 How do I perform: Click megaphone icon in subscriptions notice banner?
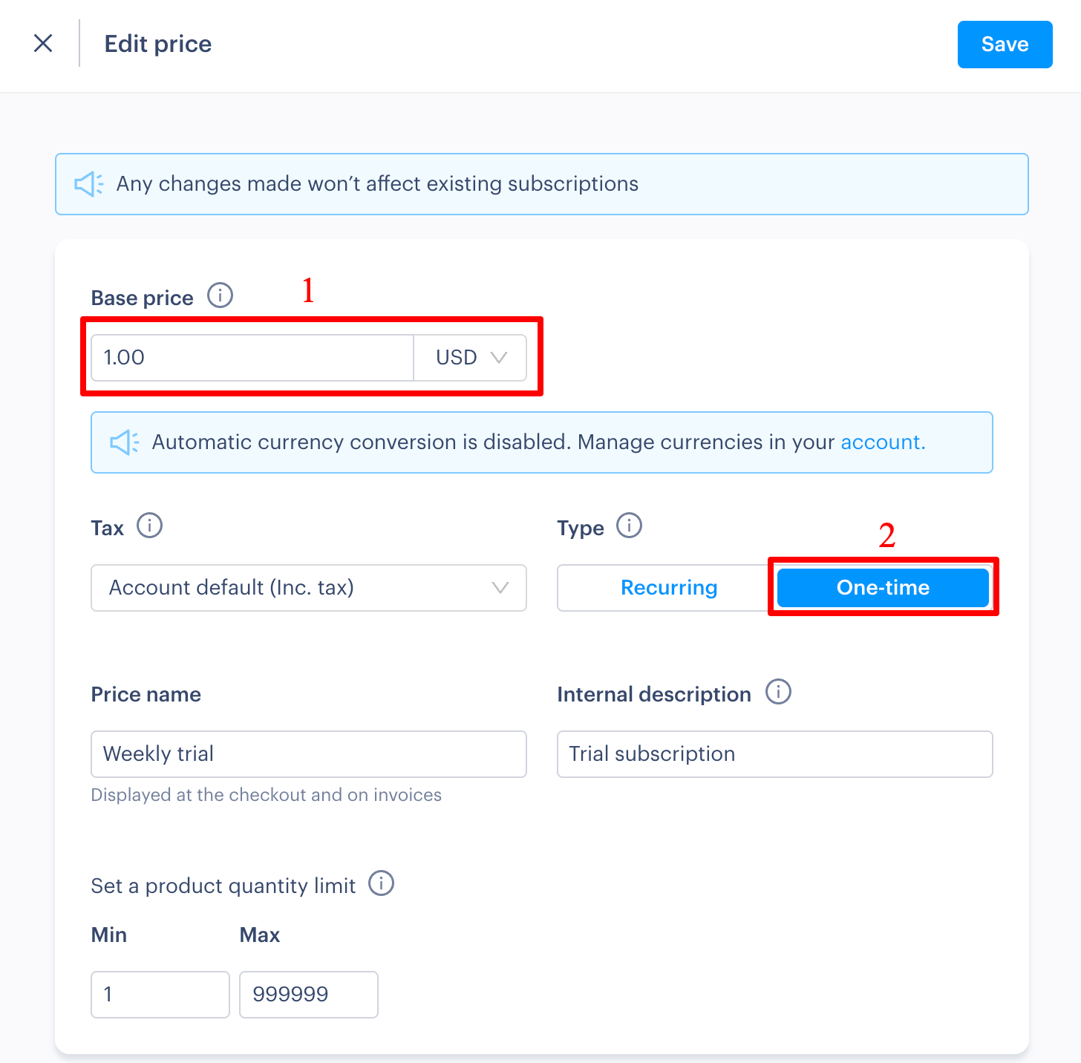pyautogui.click(x=89, y=184)
